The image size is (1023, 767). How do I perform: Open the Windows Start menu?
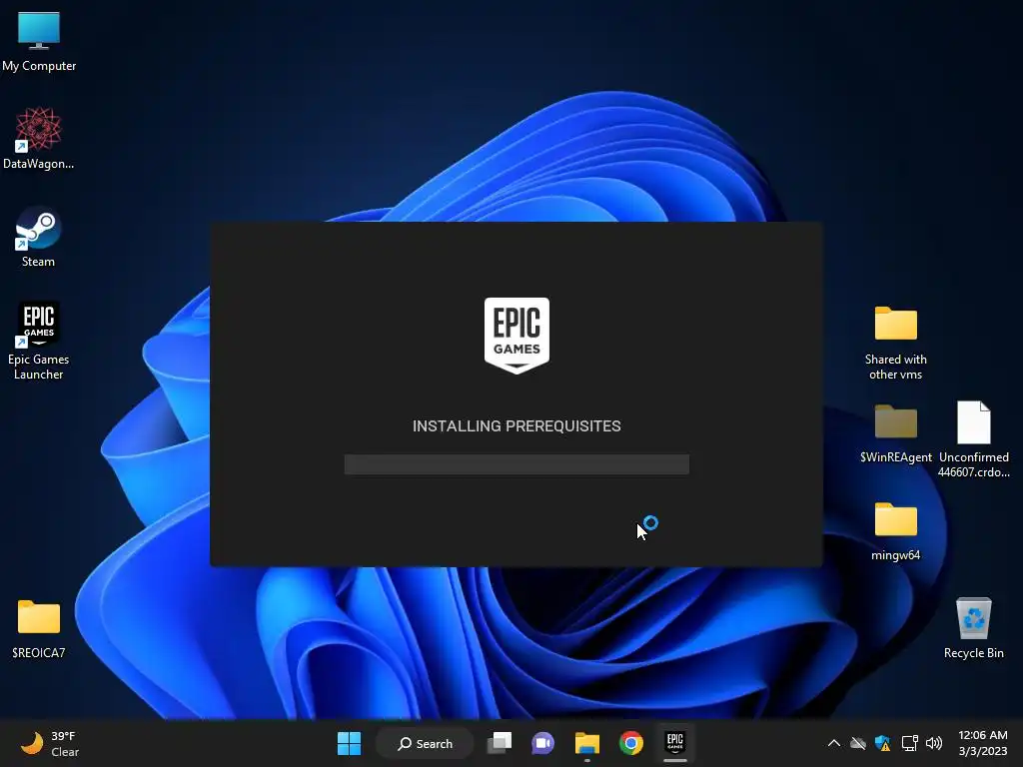[349, 743]
